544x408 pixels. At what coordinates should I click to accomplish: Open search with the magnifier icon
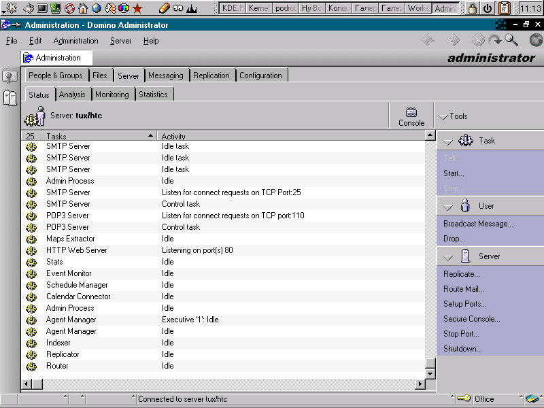pyautogui.click(x=511, y=40)
